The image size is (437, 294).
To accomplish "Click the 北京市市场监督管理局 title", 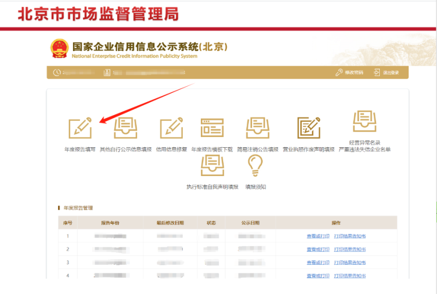I will 98,14.
